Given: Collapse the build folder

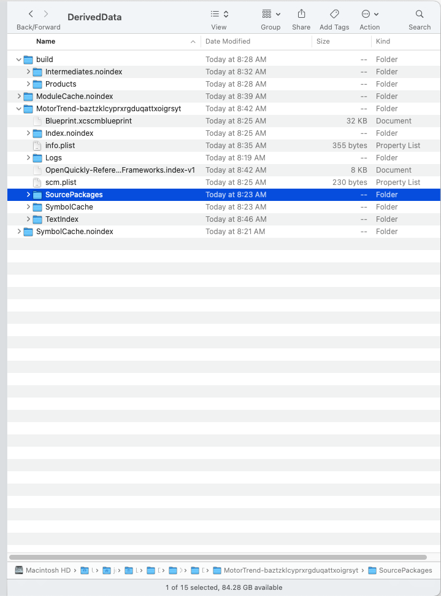Looking at the screenshot, I should click(x=18, y=60).
